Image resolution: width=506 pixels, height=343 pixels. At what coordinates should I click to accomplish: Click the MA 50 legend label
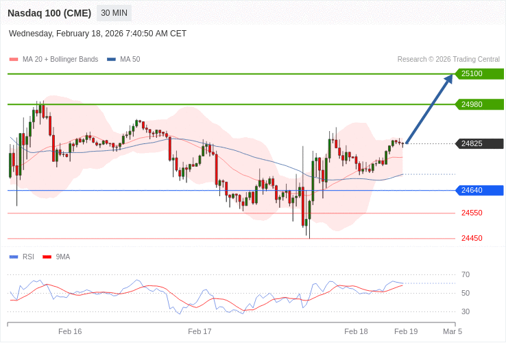coord(130,60)
